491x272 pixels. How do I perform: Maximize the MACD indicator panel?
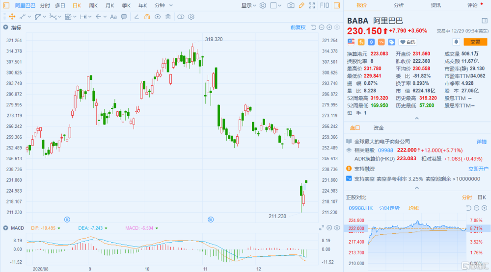[x=322, y=228]
